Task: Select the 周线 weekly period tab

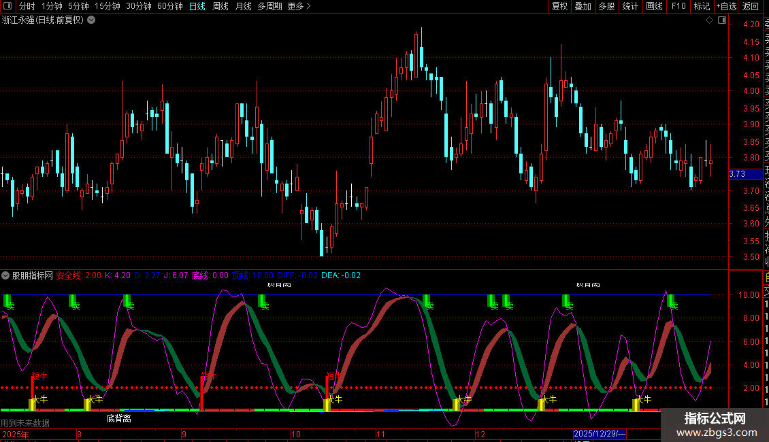Action: pos(220,7)
